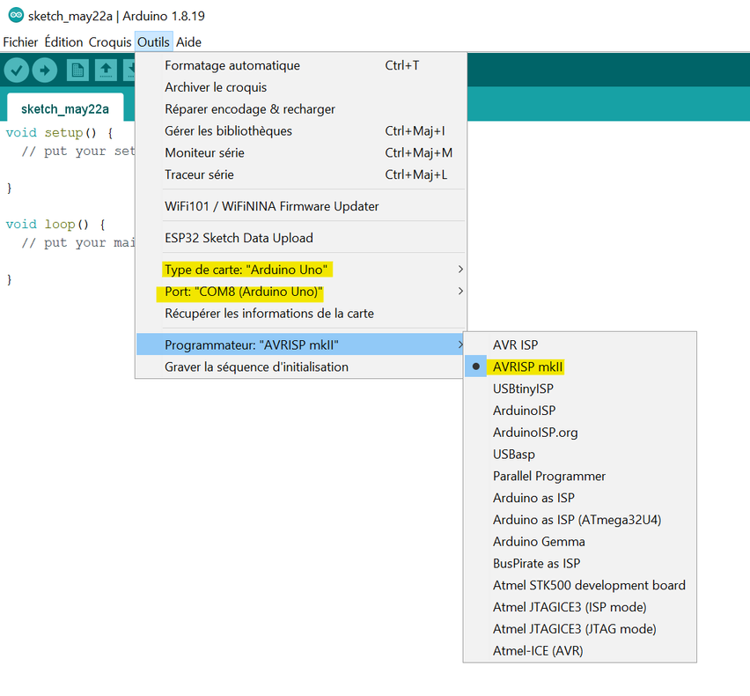Click Graver la séquence d'initialisation

[255, 367]
